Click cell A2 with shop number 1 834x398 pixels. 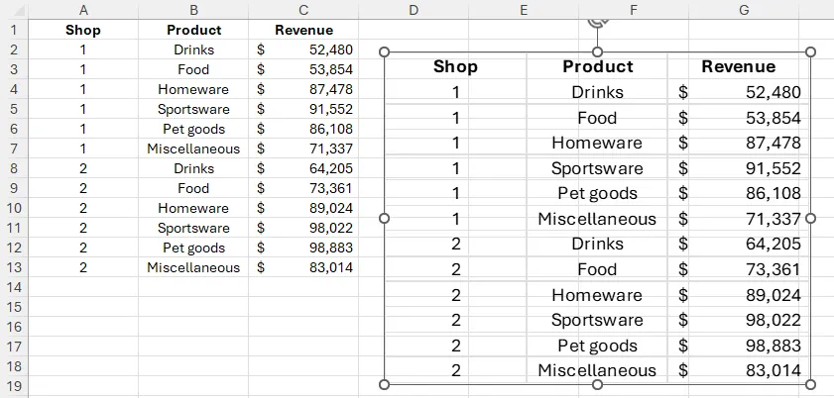(x=83, y=50)
